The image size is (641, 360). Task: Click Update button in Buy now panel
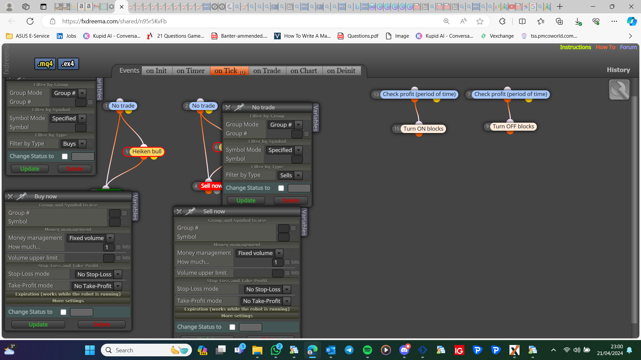pyautogui.click(x=38, y=324)
